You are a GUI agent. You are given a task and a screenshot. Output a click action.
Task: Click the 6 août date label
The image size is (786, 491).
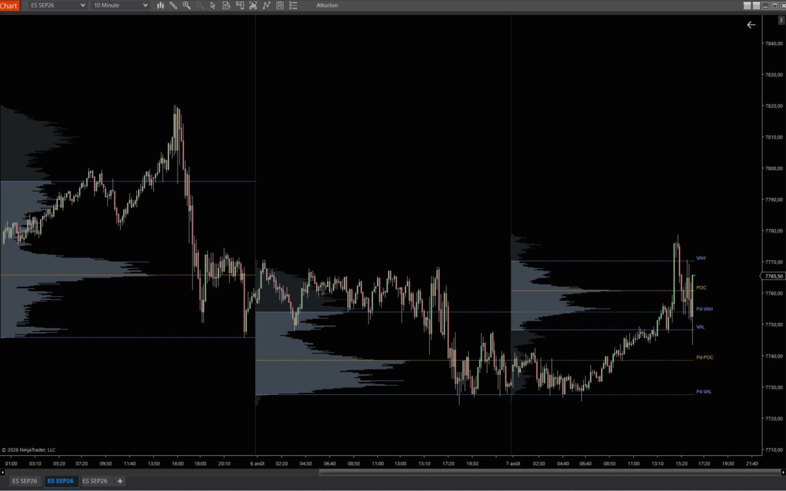[257, 464]
